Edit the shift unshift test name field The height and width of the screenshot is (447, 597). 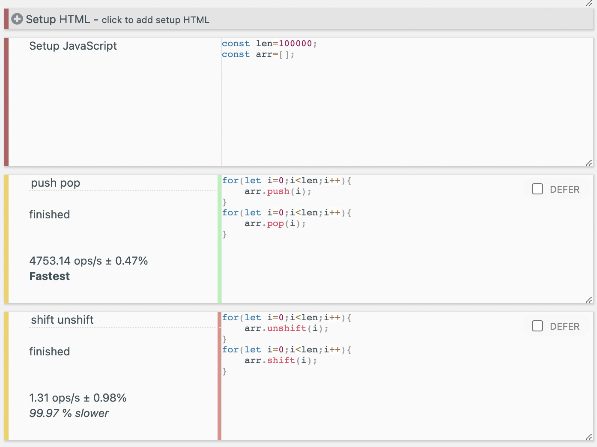(x=122, y=320)
